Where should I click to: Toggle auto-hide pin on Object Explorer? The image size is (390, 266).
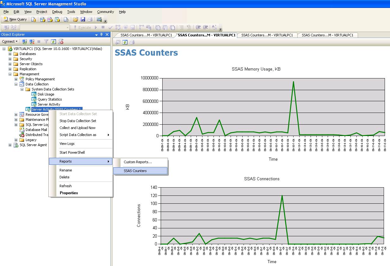[x=102, y=35]
